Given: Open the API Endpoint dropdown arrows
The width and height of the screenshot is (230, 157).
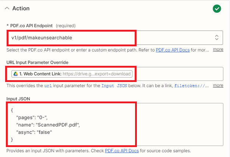Looking at the screenshot, I should [217, 37].
